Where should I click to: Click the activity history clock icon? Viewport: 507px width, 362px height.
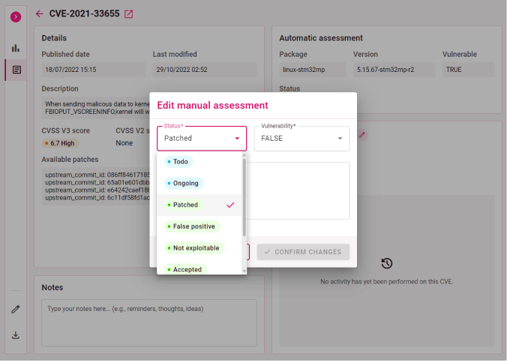387,263
